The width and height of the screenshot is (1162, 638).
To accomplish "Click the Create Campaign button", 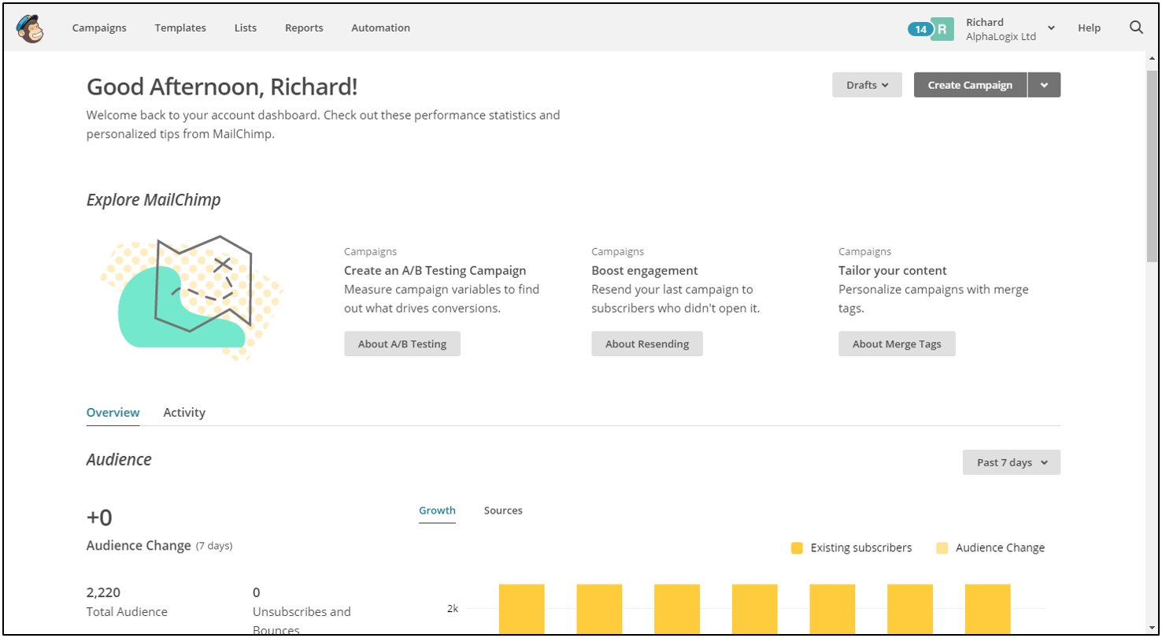I will [970, 85].
